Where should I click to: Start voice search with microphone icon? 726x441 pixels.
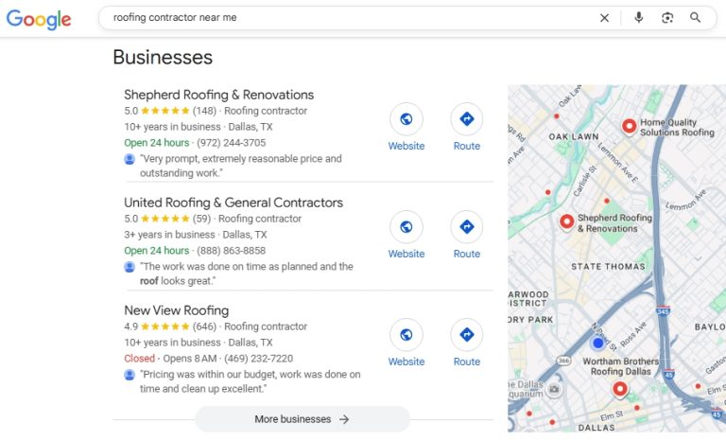click(x=638, y=18)
